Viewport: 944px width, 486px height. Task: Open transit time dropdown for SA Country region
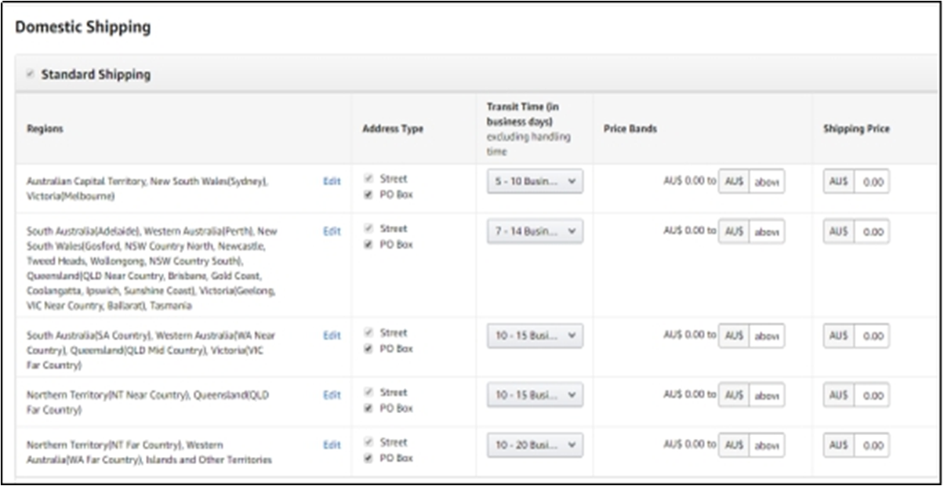pos(535,335)
